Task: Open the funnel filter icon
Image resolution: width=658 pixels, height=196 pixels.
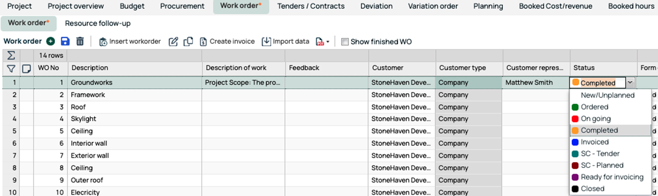Action: click(x=11, y=68)
